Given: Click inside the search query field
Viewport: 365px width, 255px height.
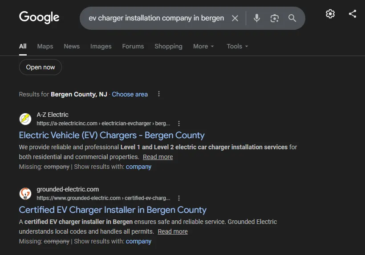Looking at the screenshot, I should coord(156,18).
